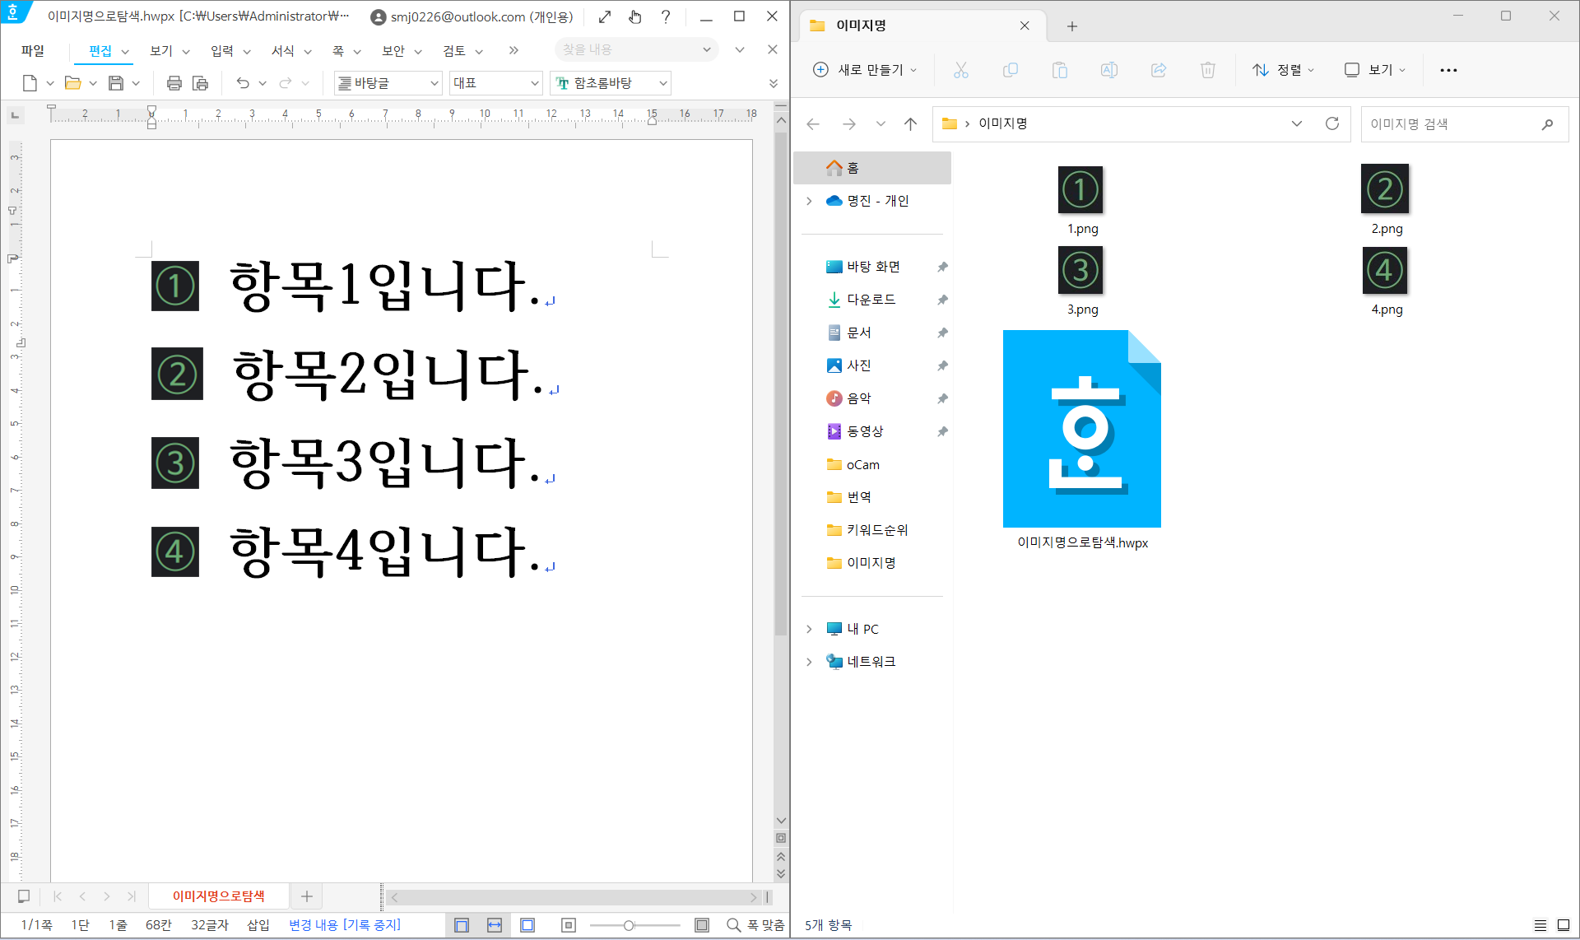The width and height of the screenshot is (1580, 940).
Task: Open the Help question mark icon
Action: click(x=666, y=16)
